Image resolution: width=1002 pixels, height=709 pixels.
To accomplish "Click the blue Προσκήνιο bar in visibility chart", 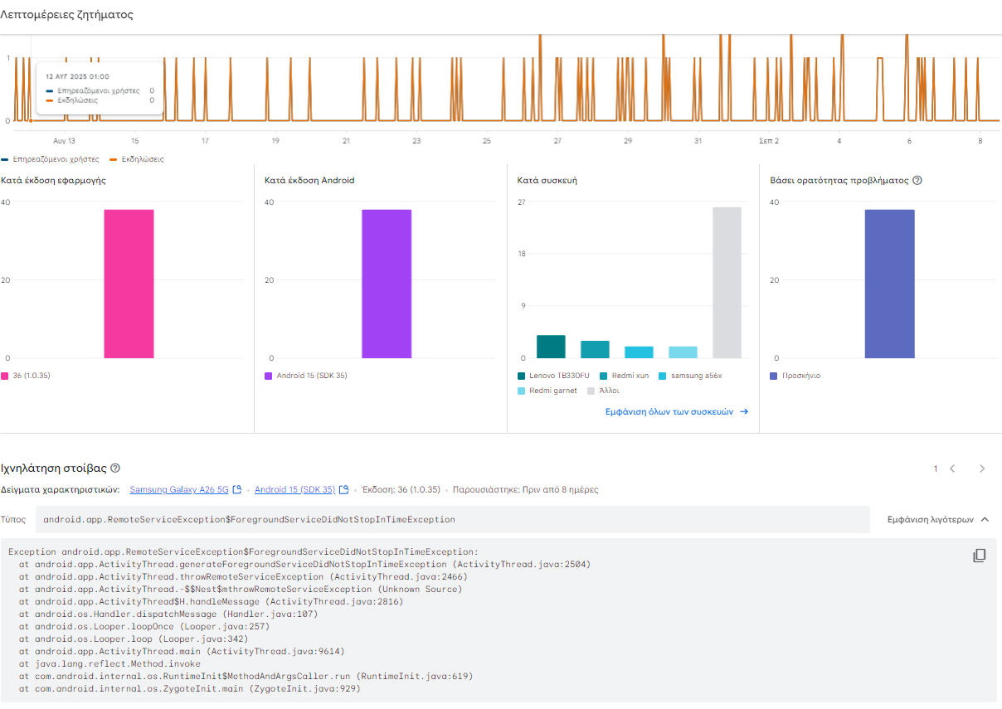I will click(889, 284).
